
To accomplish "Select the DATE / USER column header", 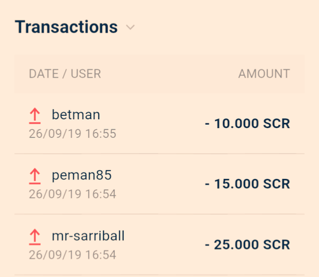I will 65,74.
